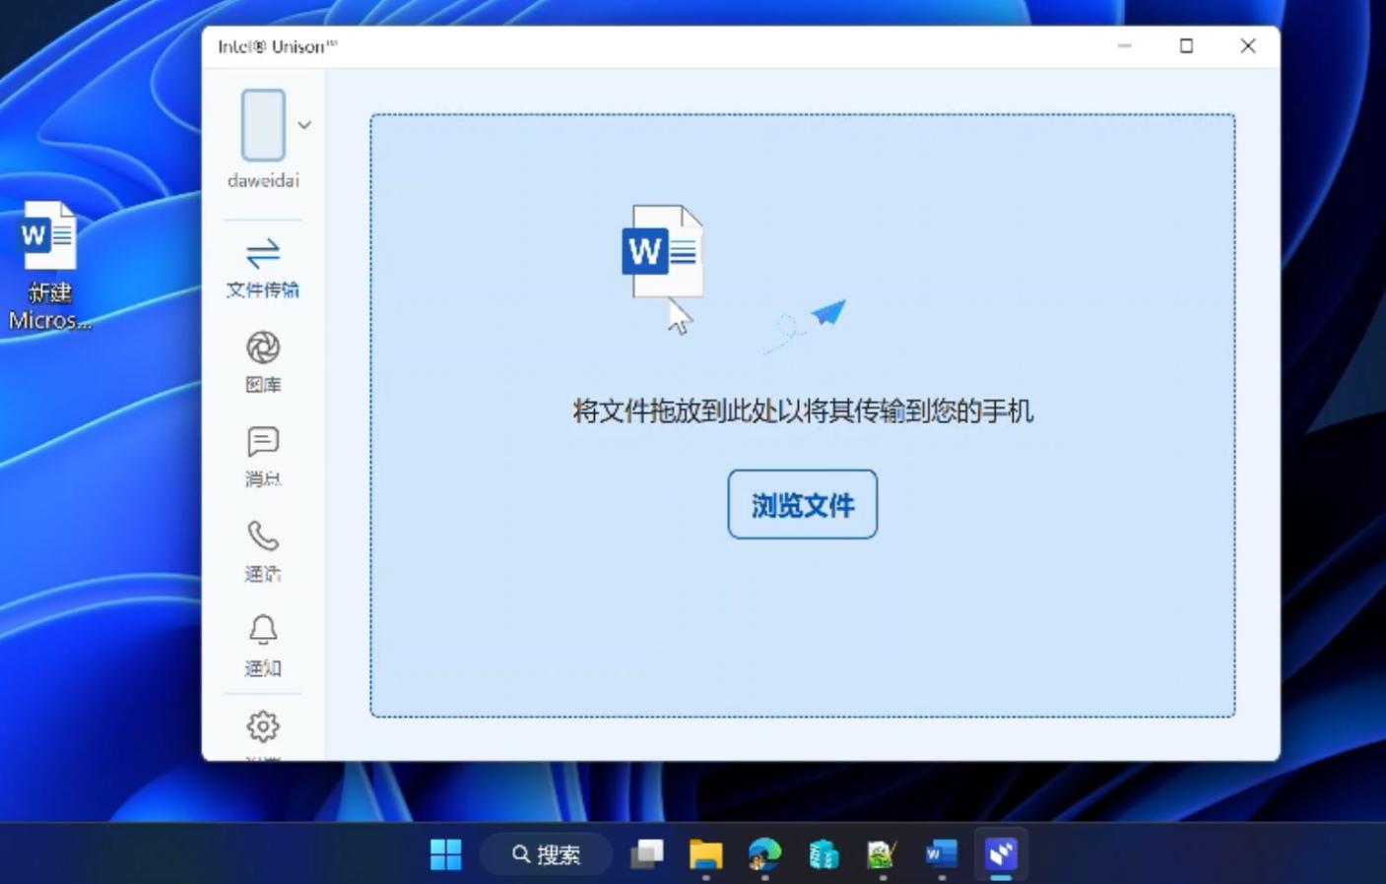Viewport: 1386px width, 884px height.
Task: Expand the device selector chevron
Action: click(x=304, y=125)
